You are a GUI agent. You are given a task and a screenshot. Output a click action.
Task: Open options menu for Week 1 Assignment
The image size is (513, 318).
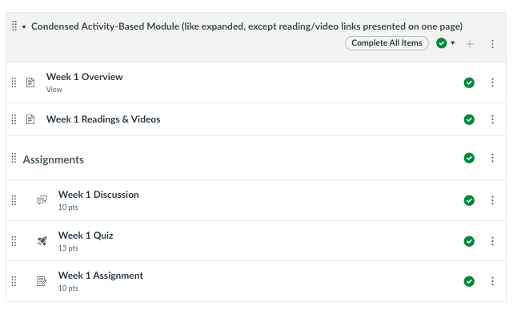tap(492, 281)
